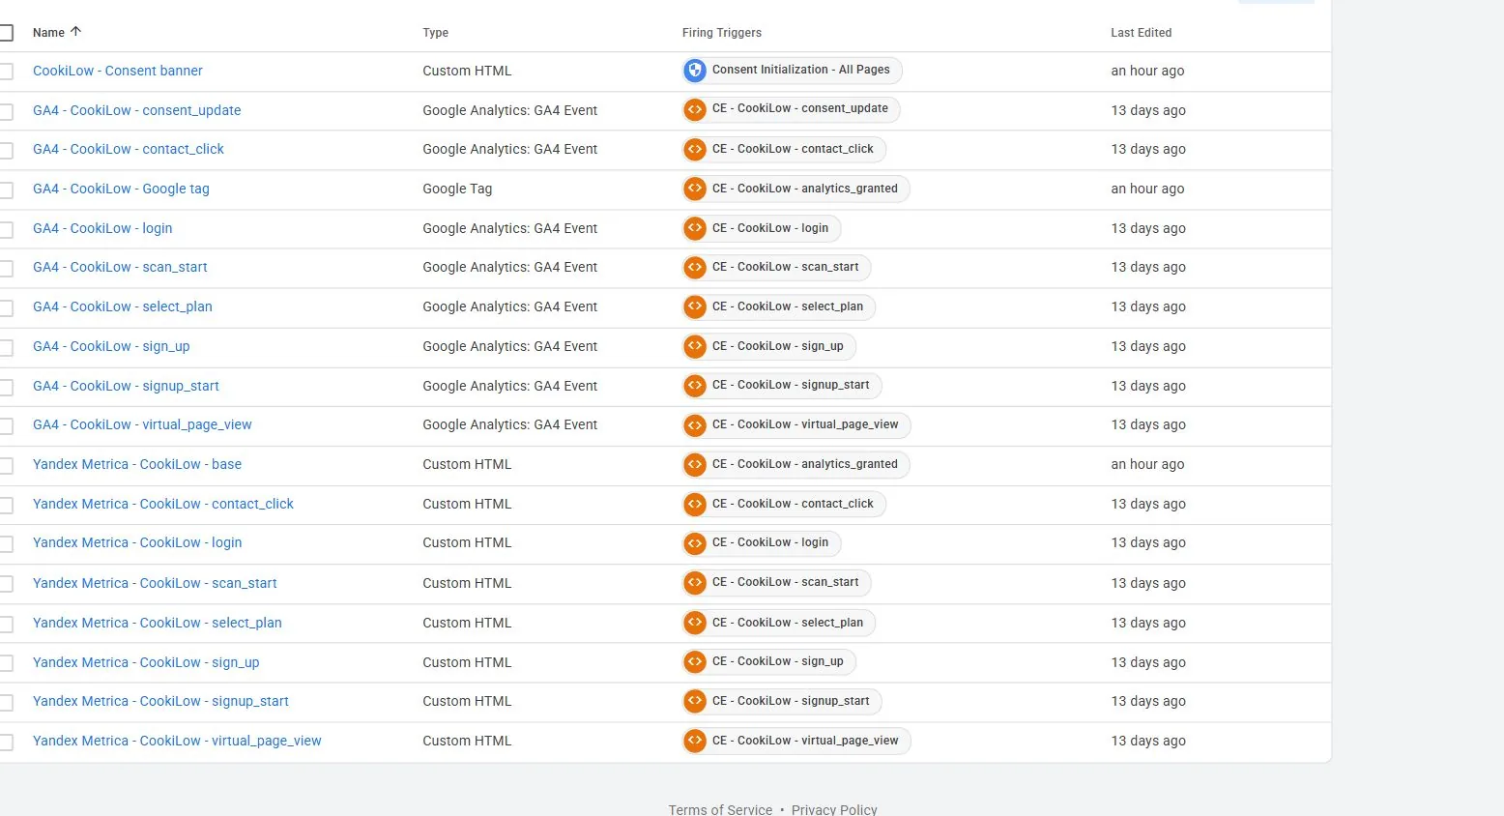Check the CookiLow - Consent banner row checkbox
This screenshot has width=1504, height=816.
click(x=6, y=72)
